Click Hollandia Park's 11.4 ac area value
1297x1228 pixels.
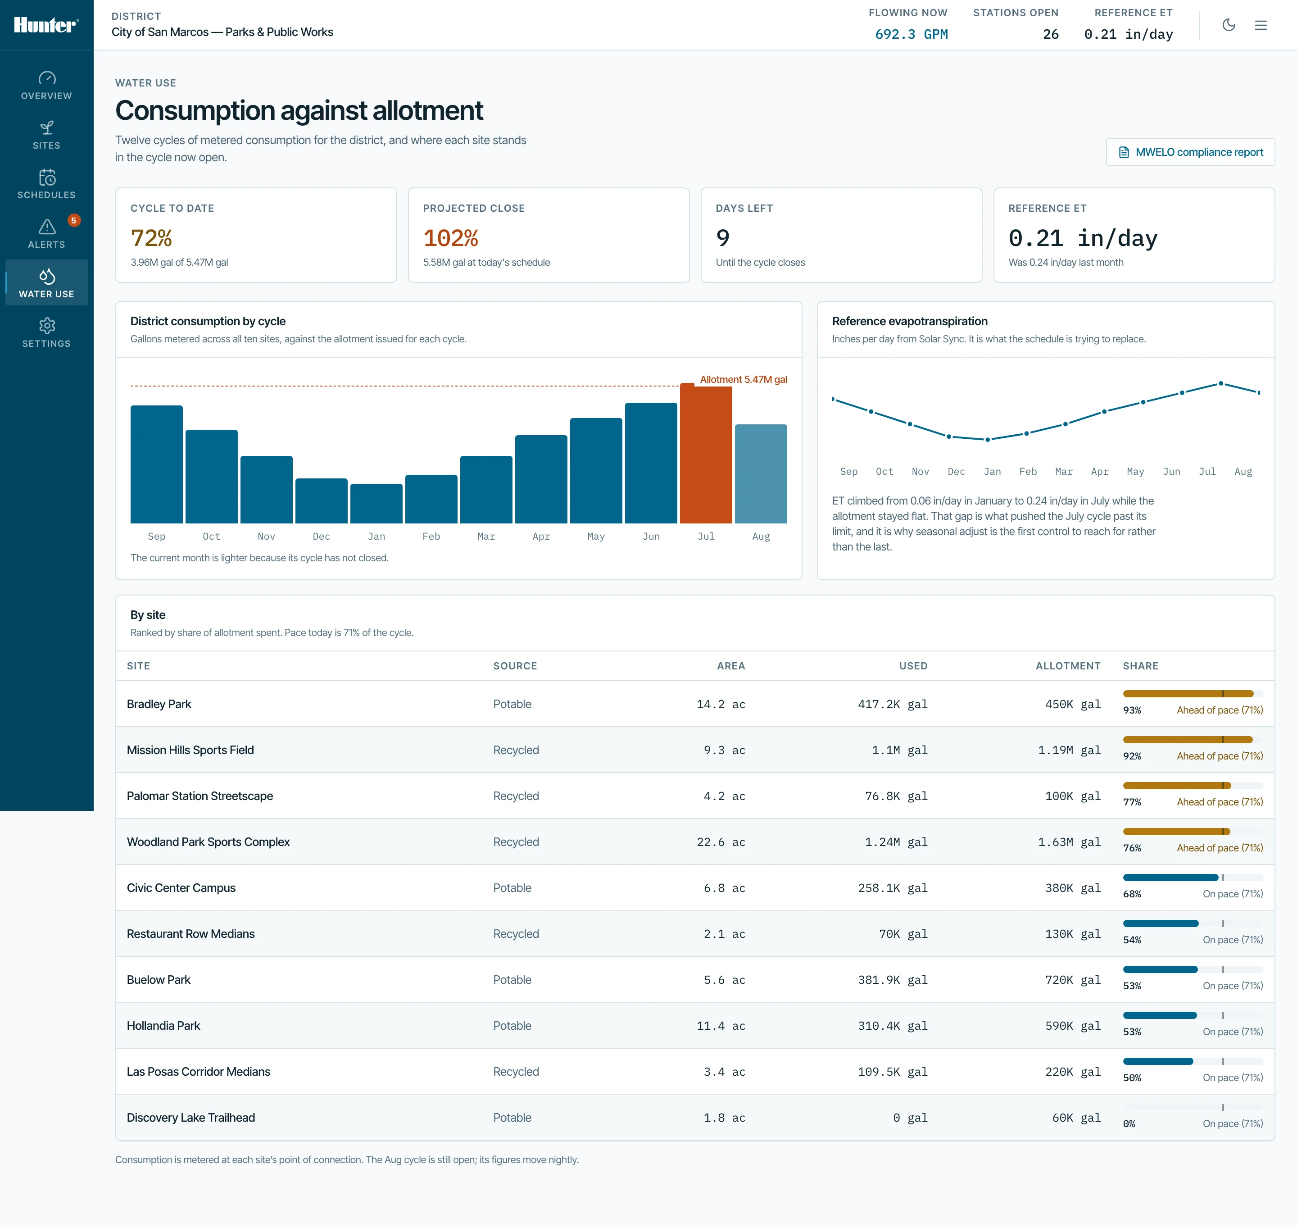pos(721,1026)
